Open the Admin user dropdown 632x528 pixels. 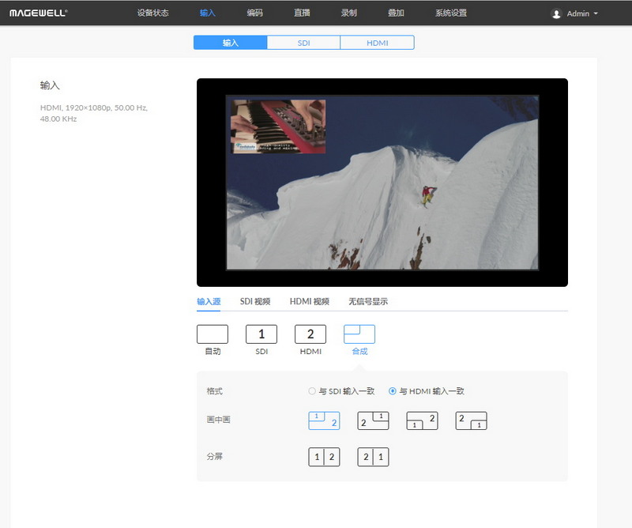click(575, 13)
